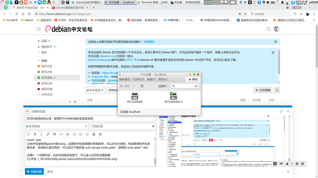Screen dimensions: 318x178
Task: Open the forum hamburger menu
Action: click(39, 29)
